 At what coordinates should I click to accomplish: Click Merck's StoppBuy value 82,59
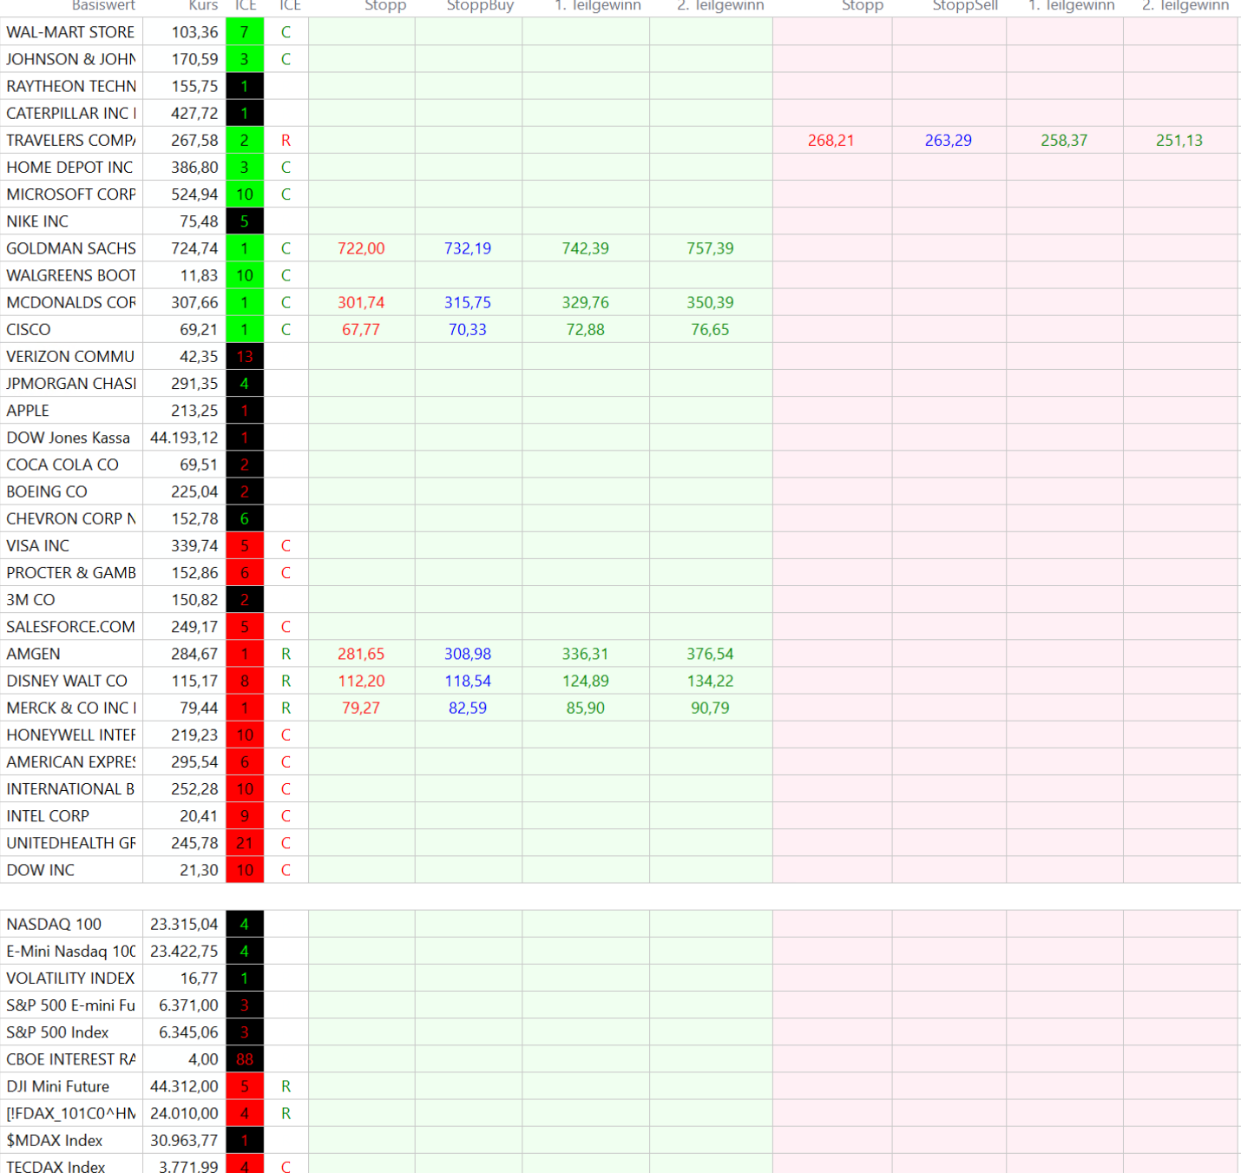click(x=468, y=708)
